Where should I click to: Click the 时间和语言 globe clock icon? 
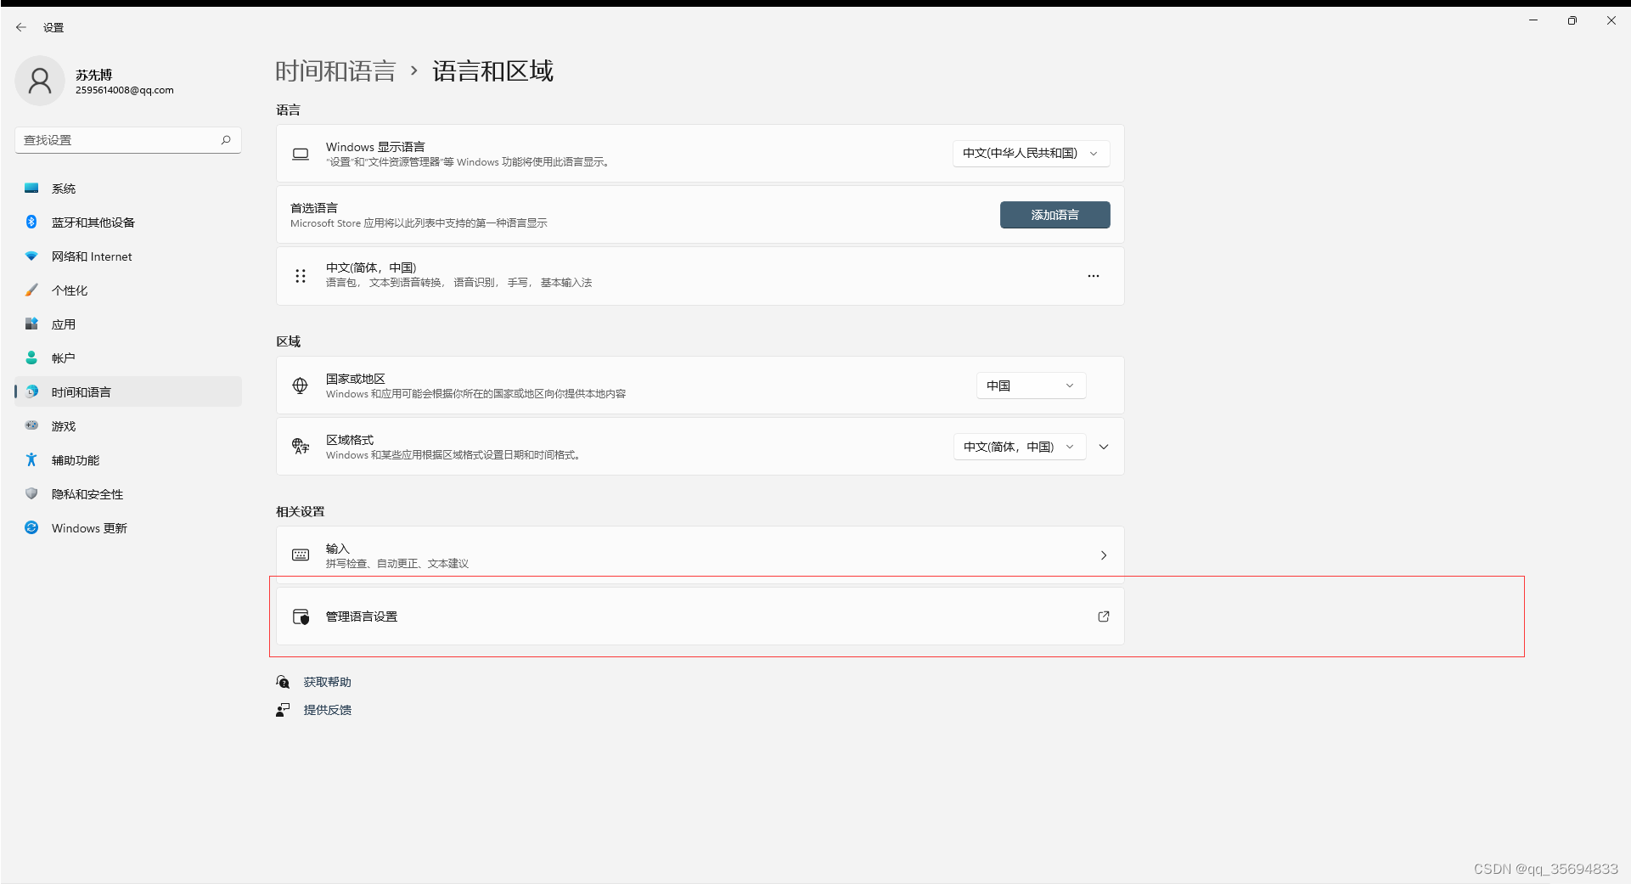[31, 391]
